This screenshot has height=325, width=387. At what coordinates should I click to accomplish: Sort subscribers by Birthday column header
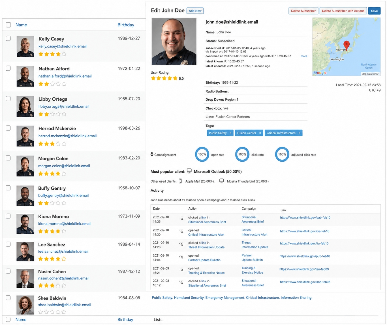[x=126, y=25]
